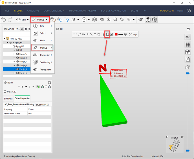194x159 pixels.
Task: Switch to INFORMATION TAKEOFF tab
Action: click(83, 11)
